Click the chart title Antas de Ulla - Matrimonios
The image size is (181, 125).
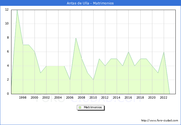coord(90,3)
